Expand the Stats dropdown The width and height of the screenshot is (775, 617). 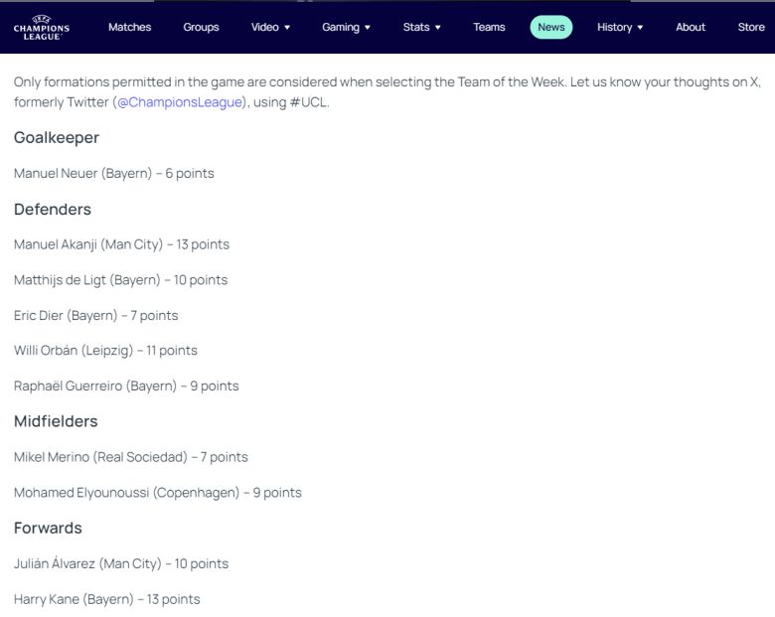(421, 27)
